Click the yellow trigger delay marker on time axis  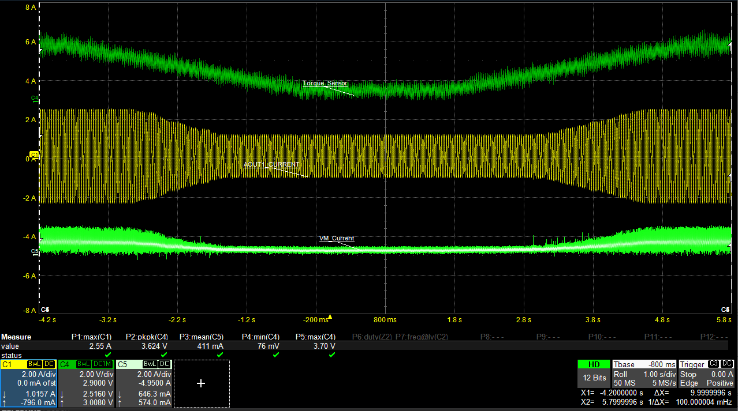[330, 316]
